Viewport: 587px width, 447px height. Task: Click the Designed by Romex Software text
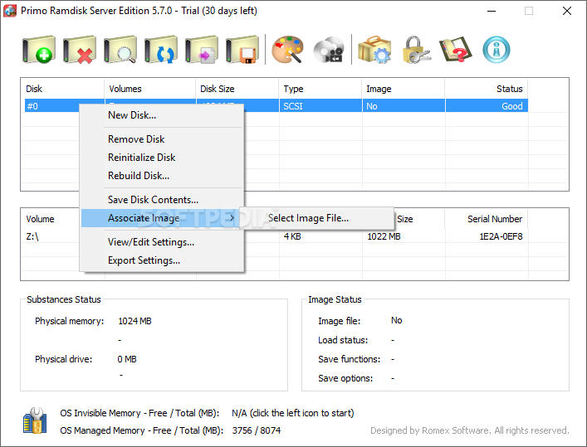click(469, 430)
